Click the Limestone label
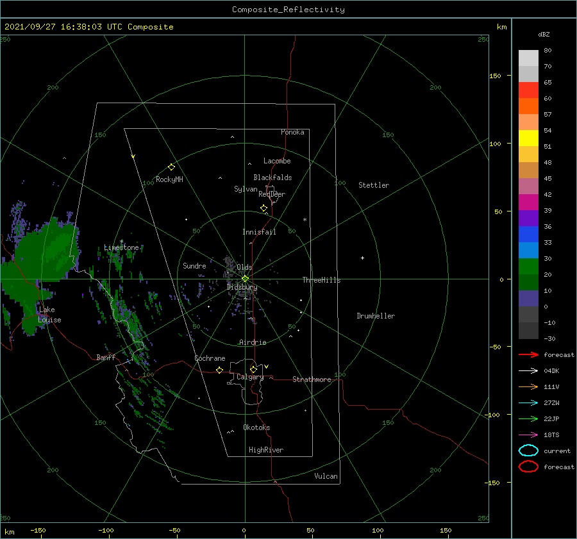577x539 pixels. tap(121, 247)
